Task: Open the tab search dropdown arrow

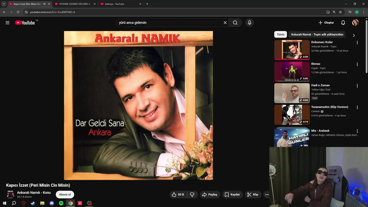Action: [4, 4]
